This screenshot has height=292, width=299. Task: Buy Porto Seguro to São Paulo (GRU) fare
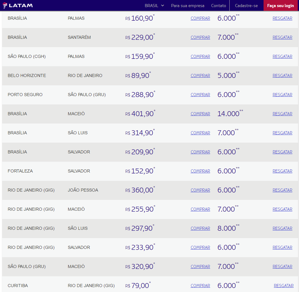click(x=200, y=95)
